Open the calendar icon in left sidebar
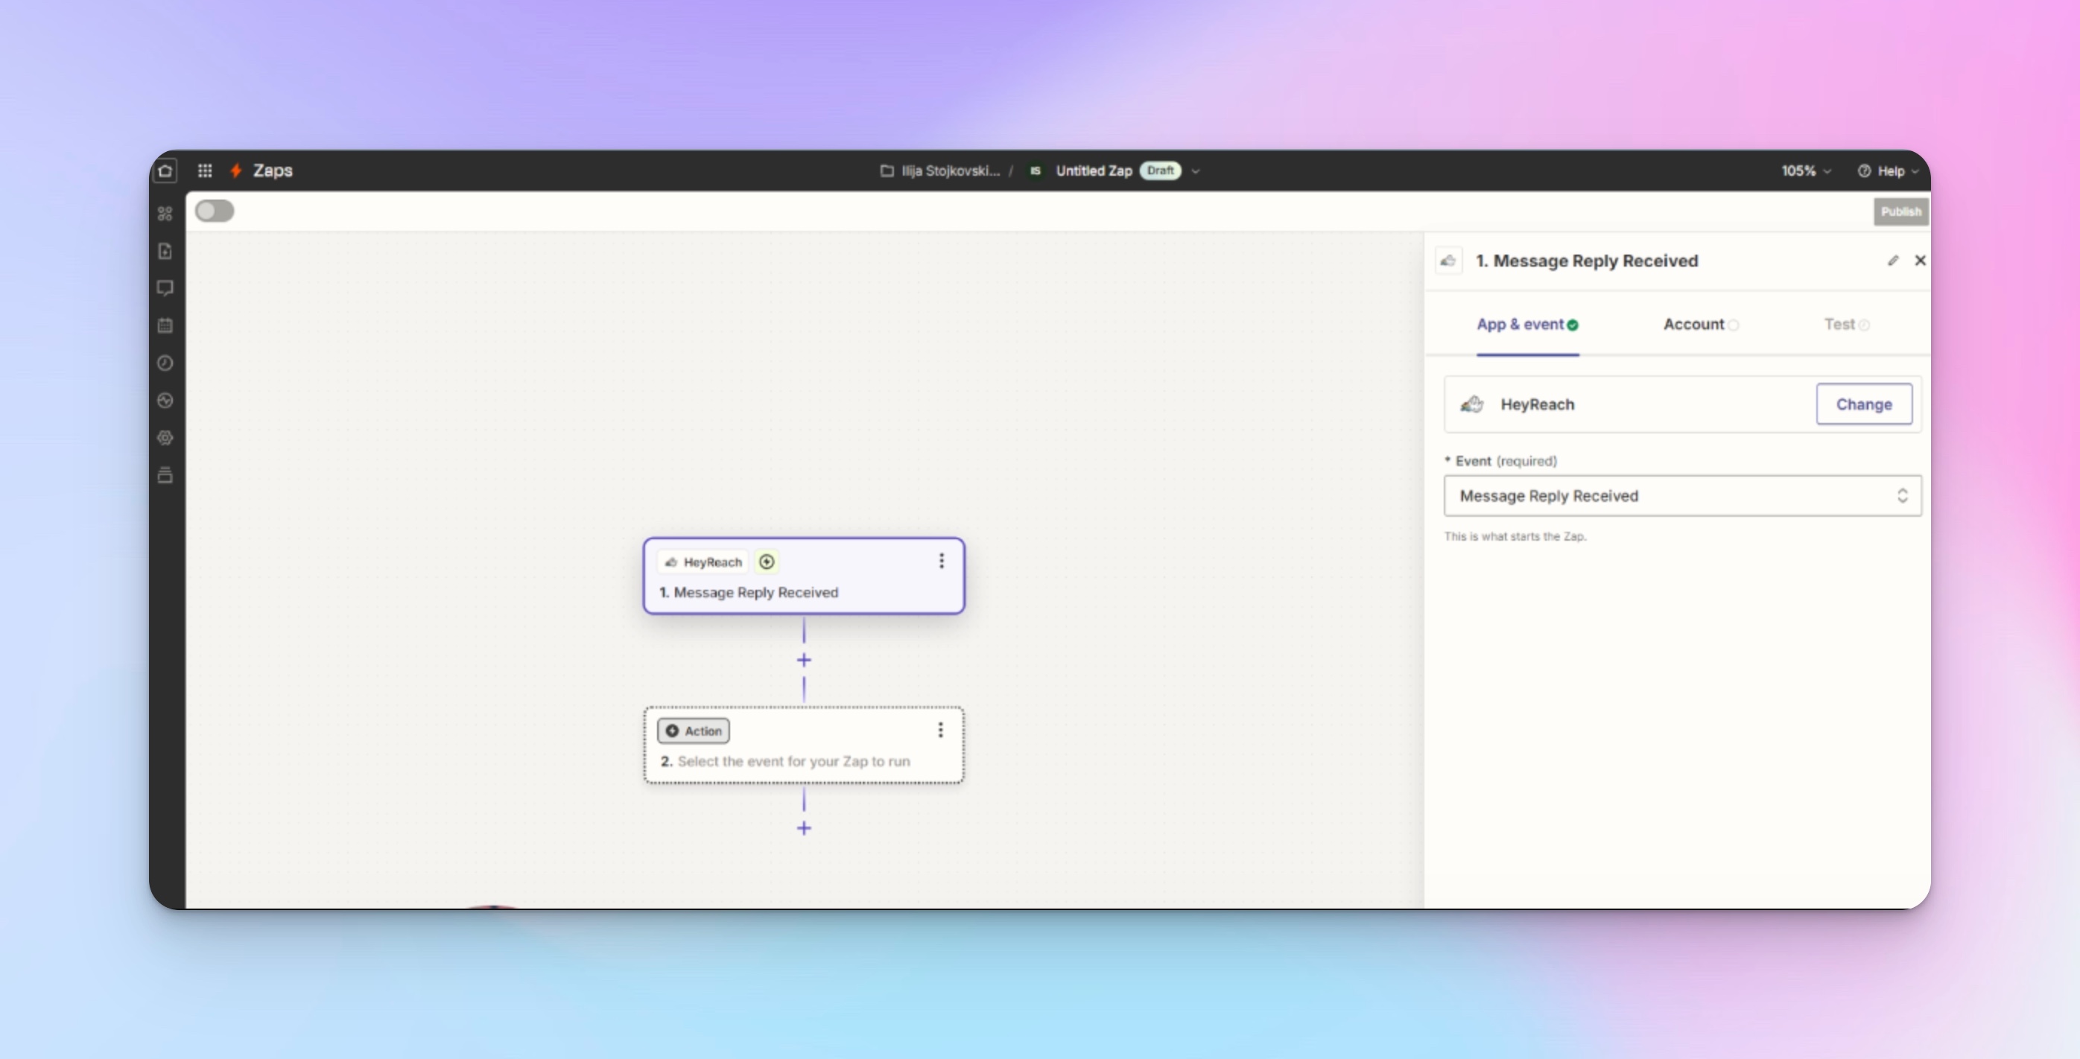The width and height of the screenshot is (2080, 1059). (165, 325)
